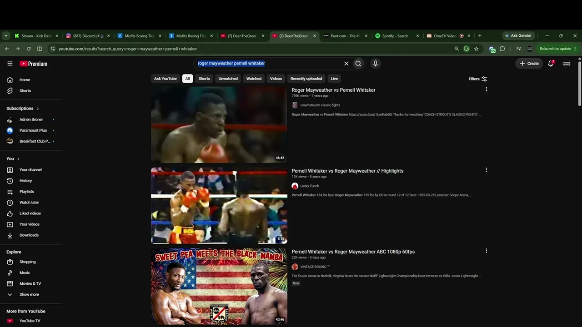Image resolution: width=582 pixels, height=327 pixels.
Task: Select the Videos filter chip
Action: [x=276, y=79]
